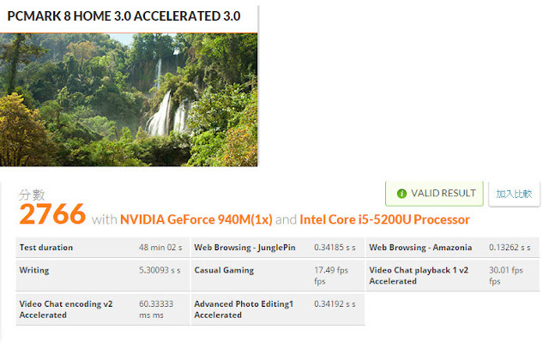This screenshot has width=549, height=342.
Task: Select the Casual Gaming result row
Action: tap(278, 275)
